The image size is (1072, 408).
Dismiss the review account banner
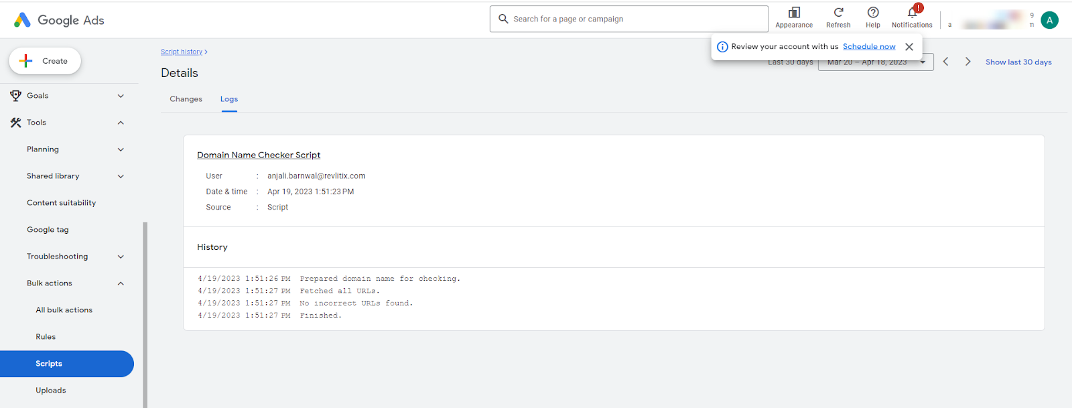pos(909,47)
